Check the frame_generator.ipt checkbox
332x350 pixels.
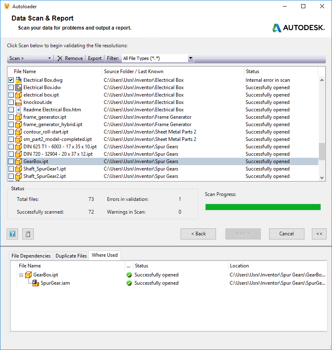click(11, 117)
